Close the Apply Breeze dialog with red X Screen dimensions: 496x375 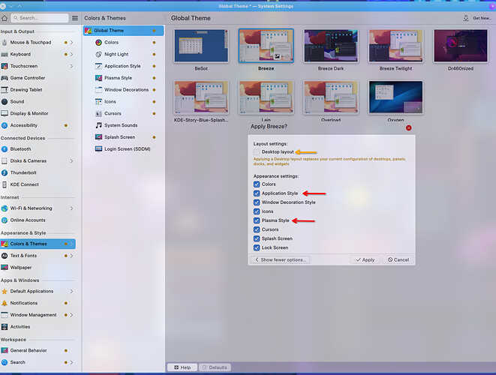[x=409, y=127]
